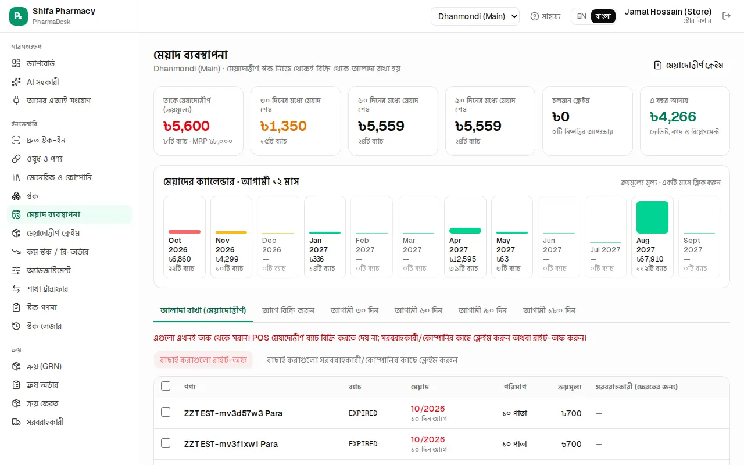Click the আমার এআই সংযোগ plug icon
Image resolution: width=744 pixels, height=465 pixels.
16,101
